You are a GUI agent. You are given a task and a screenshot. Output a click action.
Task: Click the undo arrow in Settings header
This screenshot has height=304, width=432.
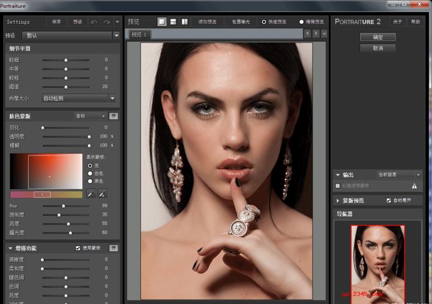[x=94, y=22]
